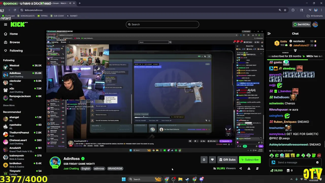Open iceinmyvein recommended channel
Viewport: 325px width, 183px height.
click(x=22, y=157)
